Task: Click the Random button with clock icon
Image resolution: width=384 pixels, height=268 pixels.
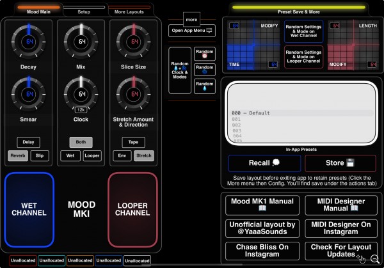Action: pyautogui.click(x=205, y=54)
